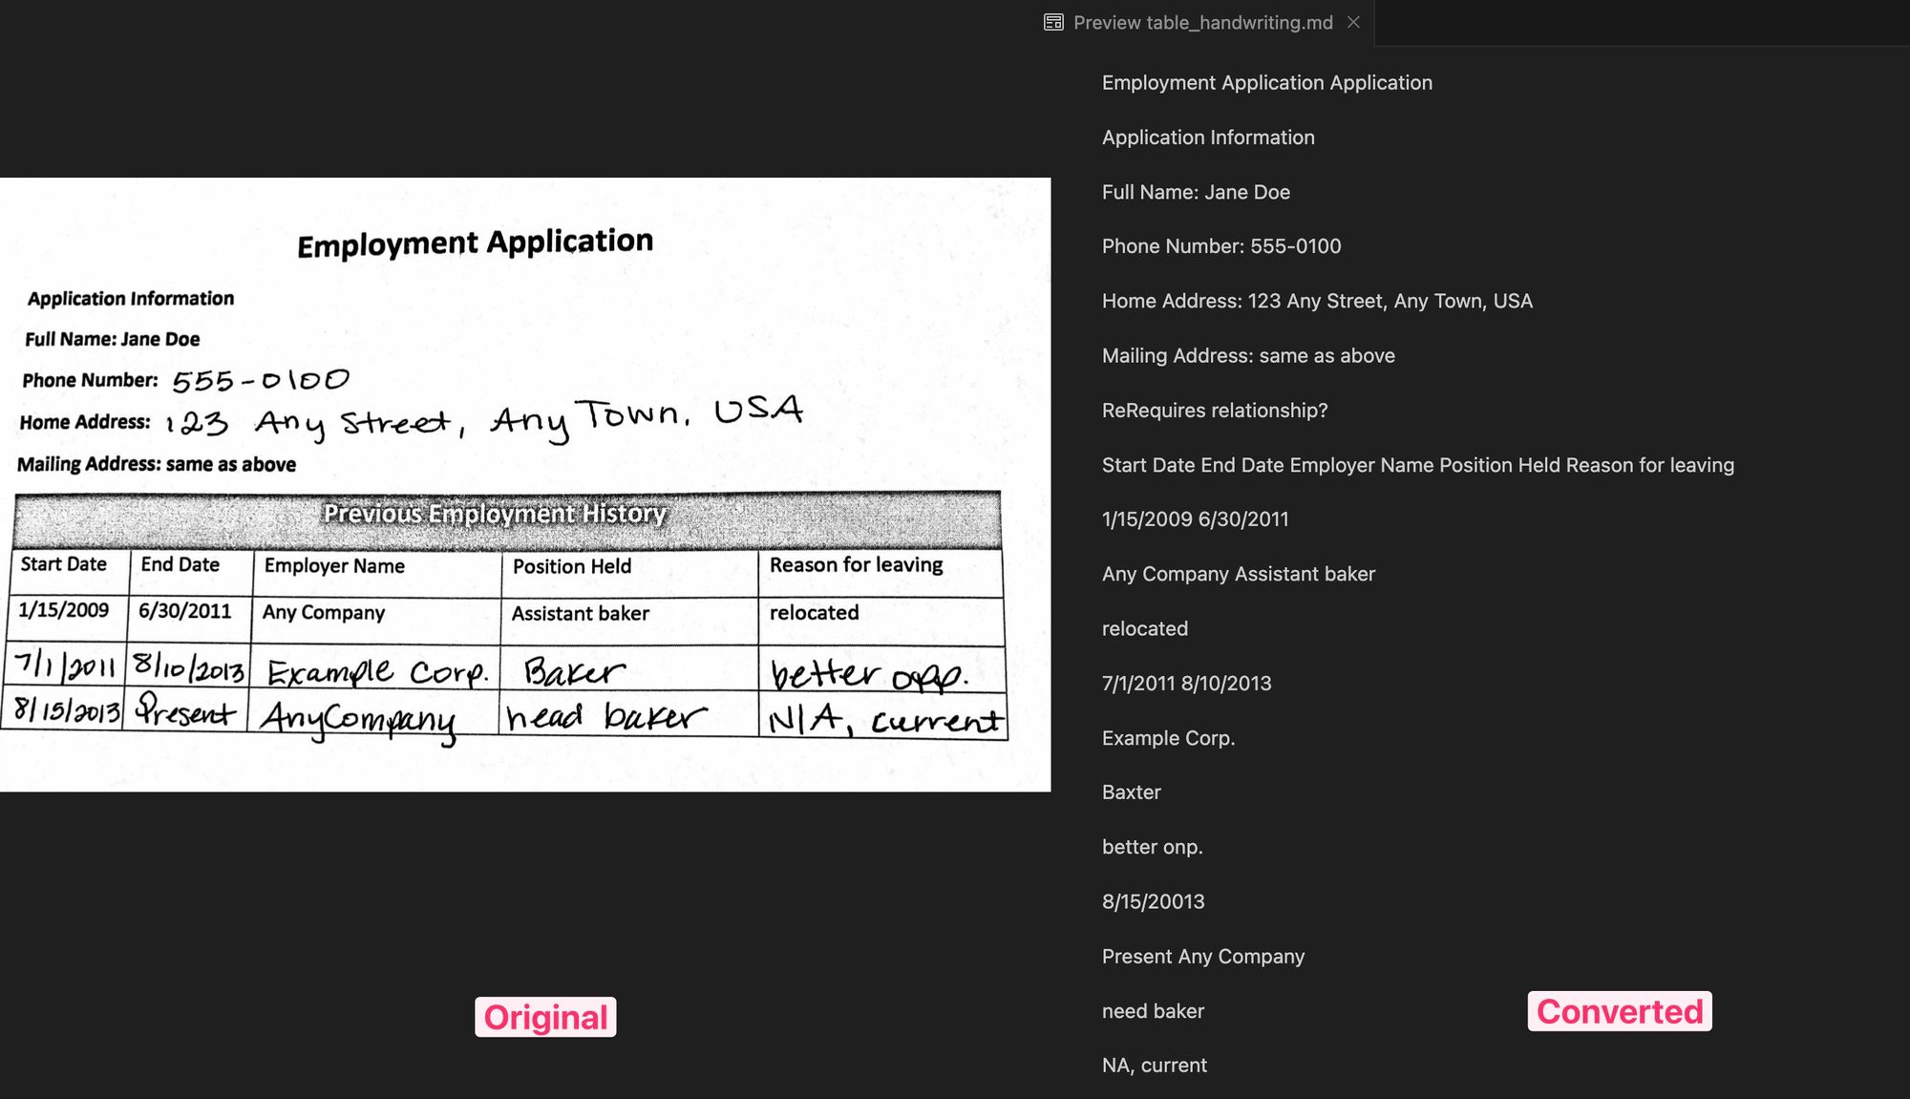The image size is (1910, 1099).
Task: Click the preview icon on table_handwriting.md tab
Action: (x=1053, y=22)
